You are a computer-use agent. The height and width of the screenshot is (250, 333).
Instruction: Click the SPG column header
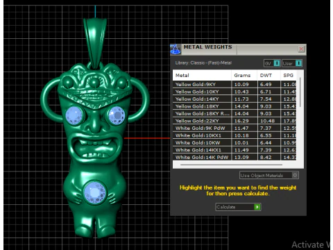(x=289, y=75)
